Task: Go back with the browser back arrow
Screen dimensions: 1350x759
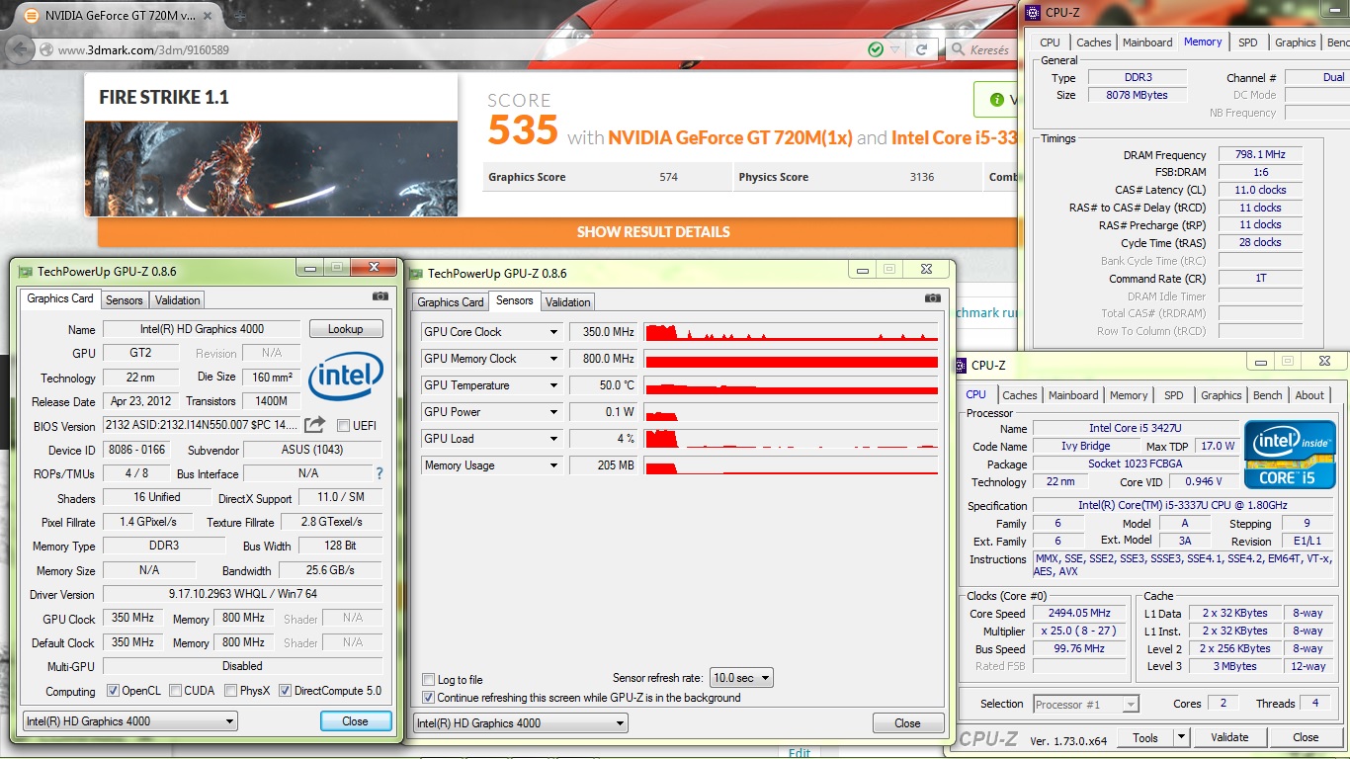Action: (x=20, y=49)
